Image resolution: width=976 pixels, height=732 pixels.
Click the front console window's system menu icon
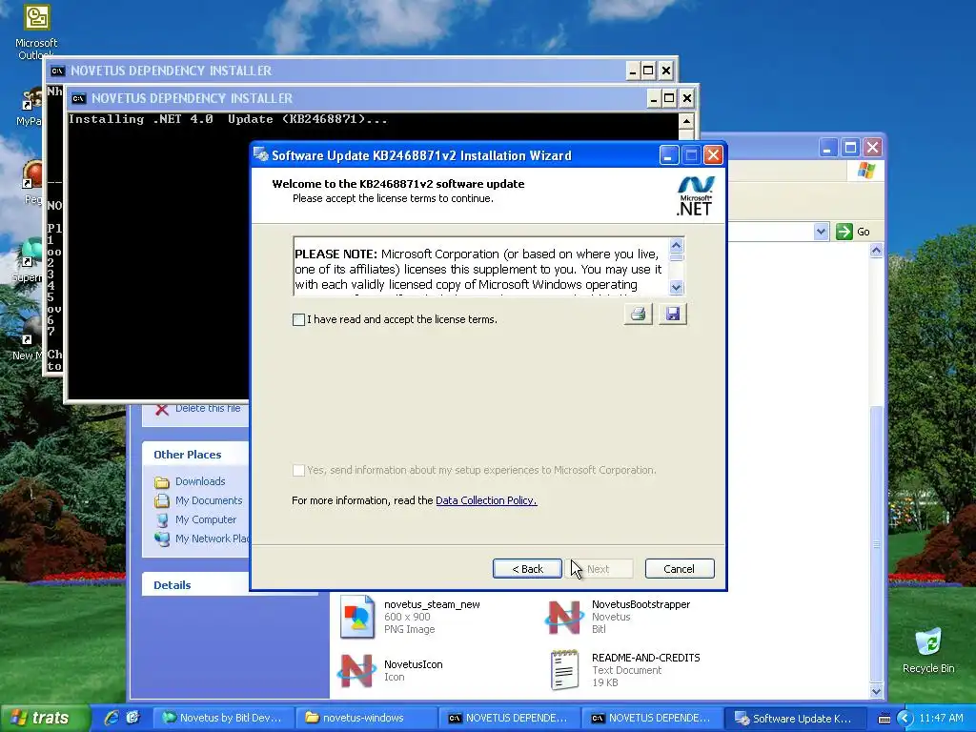point(78,98)
